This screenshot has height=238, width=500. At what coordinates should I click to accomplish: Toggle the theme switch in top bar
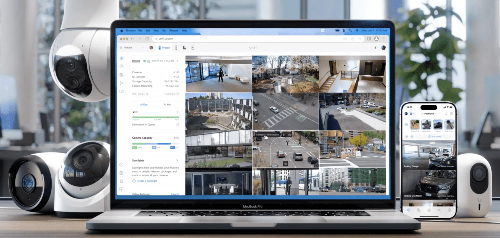(x=376, y=48)
